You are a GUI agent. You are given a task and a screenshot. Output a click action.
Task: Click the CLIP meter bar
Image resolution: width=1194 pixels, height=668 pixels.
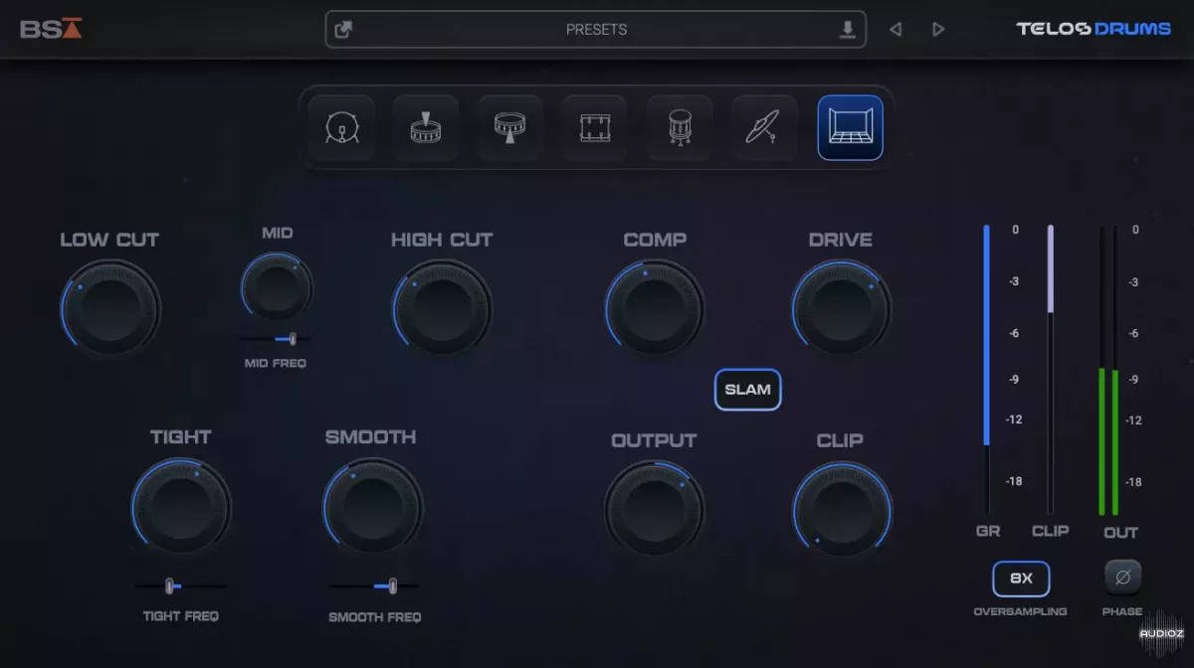(1050, 370)
